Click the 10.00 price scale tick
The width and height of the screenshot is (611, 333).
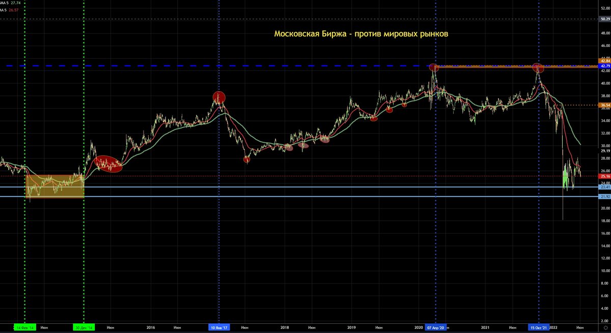[605, 271]
